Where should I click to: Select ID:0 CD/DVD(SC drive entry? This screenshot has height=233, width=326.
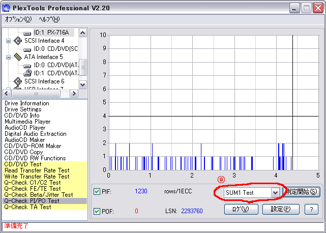click(56, 49)
